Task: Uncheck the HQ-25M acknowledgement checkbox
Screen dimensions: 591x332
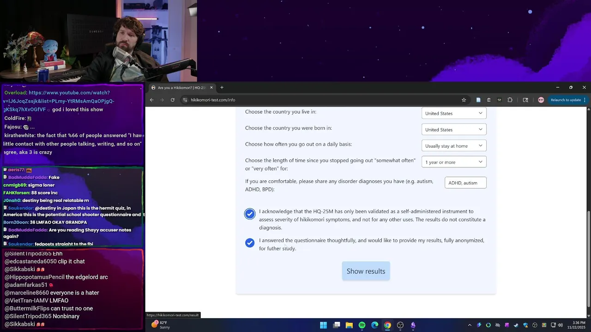Action: tap(250, 214)
